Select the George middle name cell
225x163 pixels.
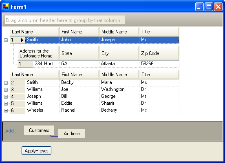click(119, 96)
